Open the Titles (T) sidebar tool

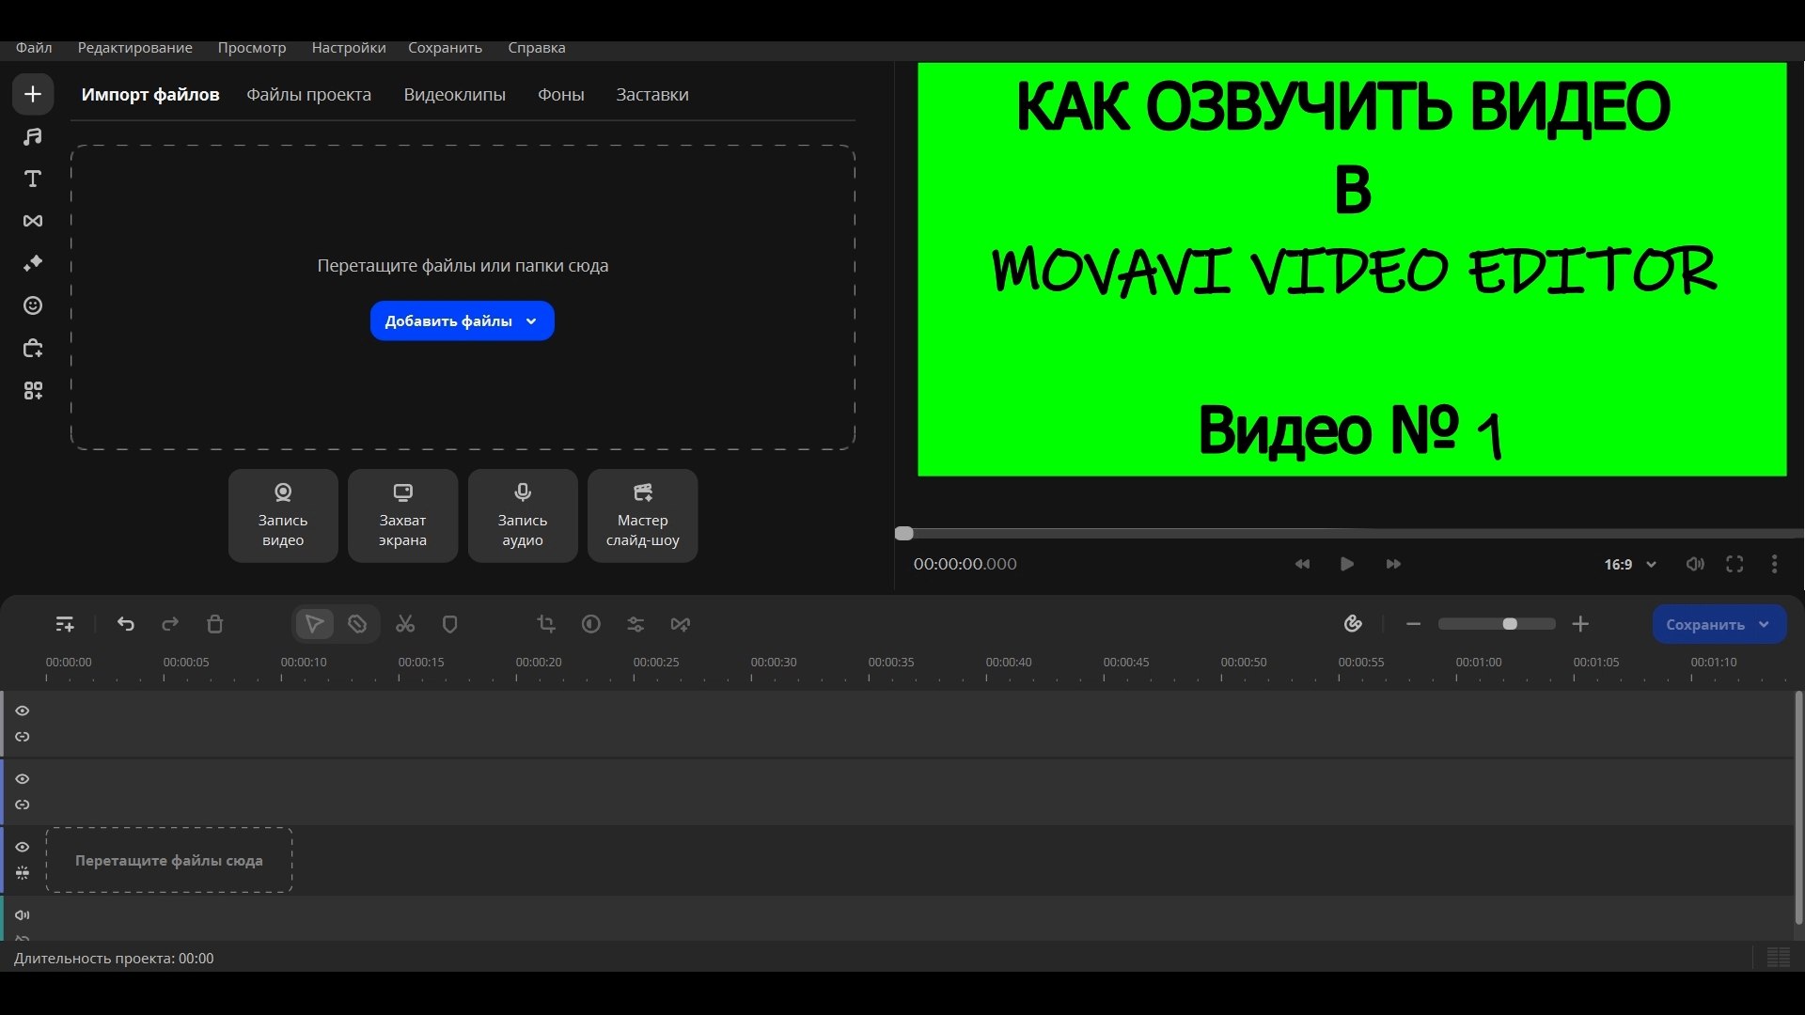pyautogui.click(x=33, y=180)
